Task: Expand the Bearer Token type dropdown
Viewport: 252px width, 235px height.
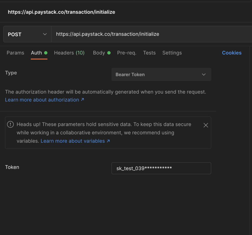Action: click(x=161, y=75)
